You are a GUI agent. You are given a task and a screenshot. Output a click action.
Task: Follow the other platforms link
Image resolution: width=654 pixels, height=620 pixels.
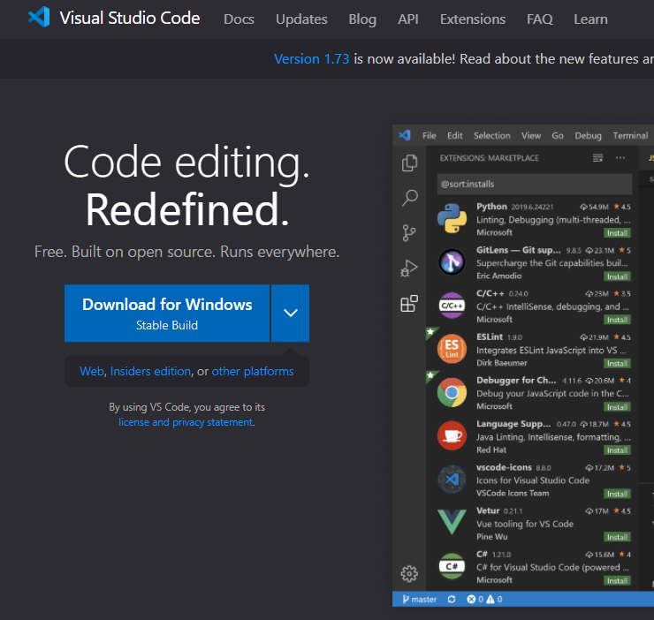[253, 371]
